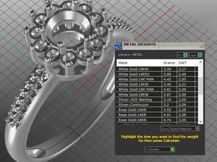Screen dimensions: 217x162
Task: Click the 3,09 DWT value
Action: tap(182, 90)
